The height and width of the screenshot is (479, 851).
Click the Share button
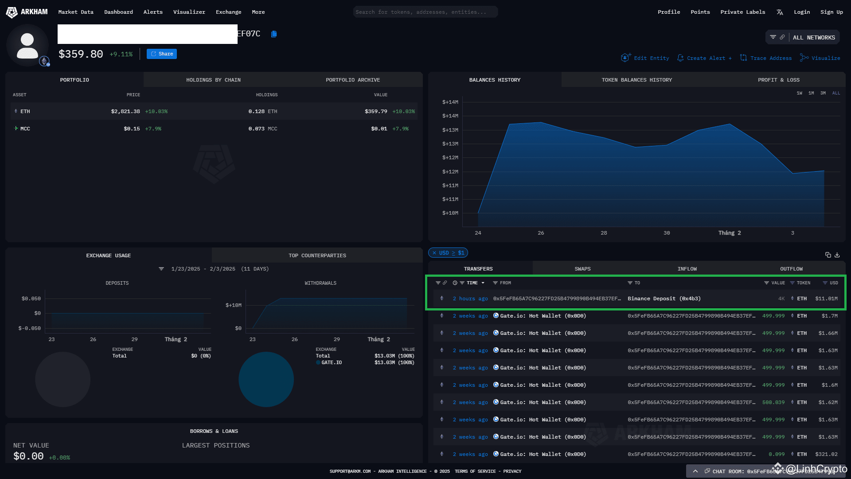pyautogui.click(x=161, y=54)
